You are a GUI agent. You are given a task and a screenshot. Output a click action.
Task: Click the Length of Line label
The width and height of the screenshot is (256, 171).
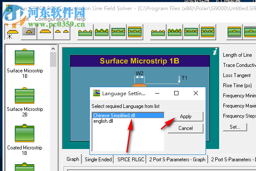pyautogui.click(x=237, y=55)
